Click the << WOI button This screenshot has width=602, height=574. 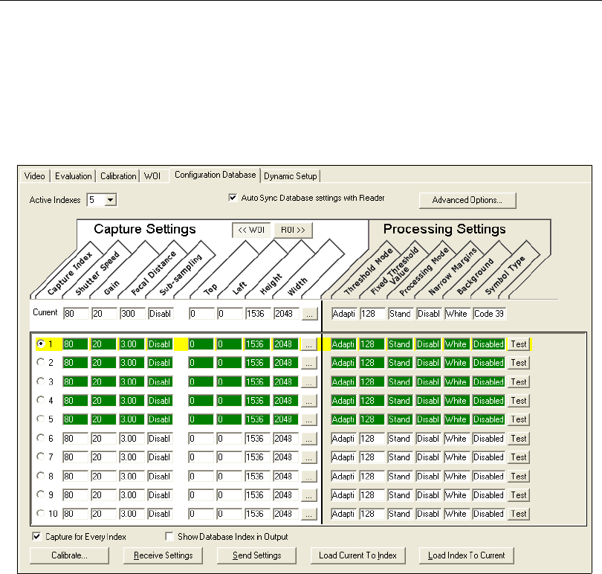[x=251, y=230]
